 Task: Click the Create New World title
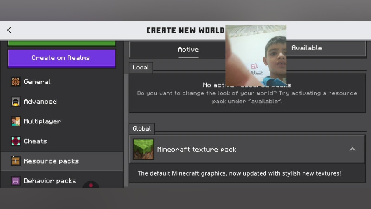[x=185, y=30]
